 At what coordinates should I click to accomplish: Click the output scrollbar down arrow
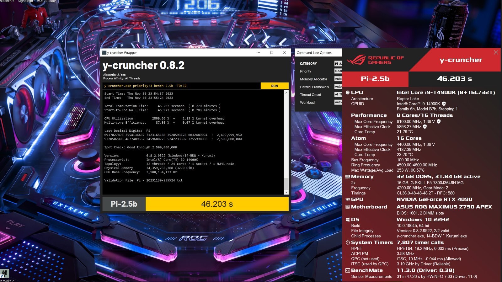coord(286,192)
